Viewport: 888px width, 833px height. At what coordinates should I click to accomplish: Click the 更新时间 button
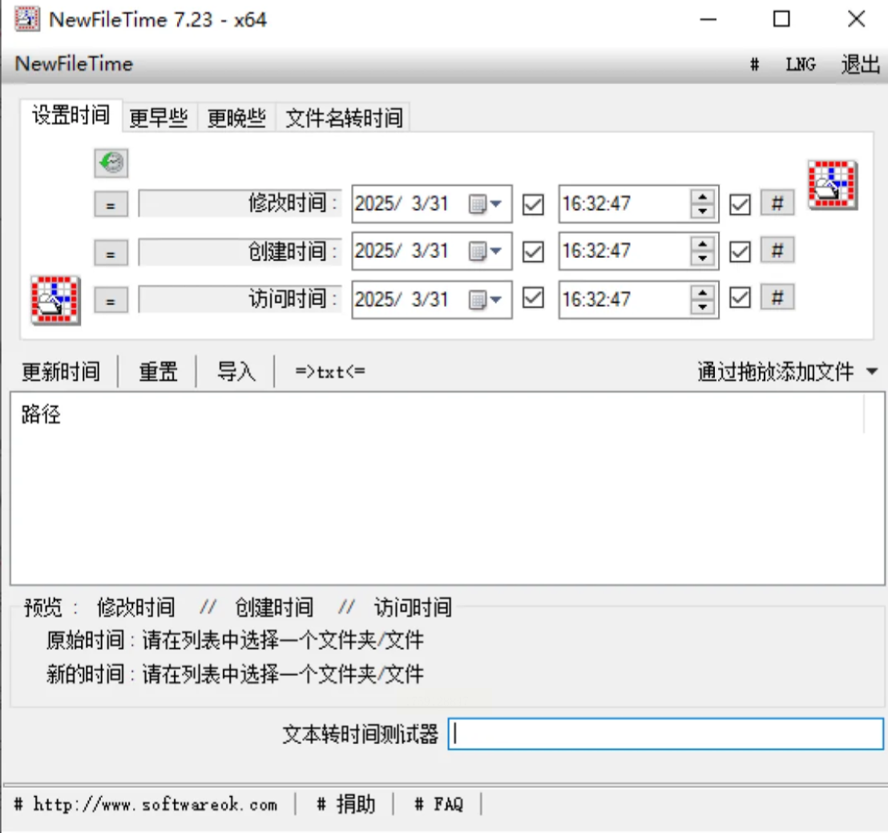tap(61, 372)
